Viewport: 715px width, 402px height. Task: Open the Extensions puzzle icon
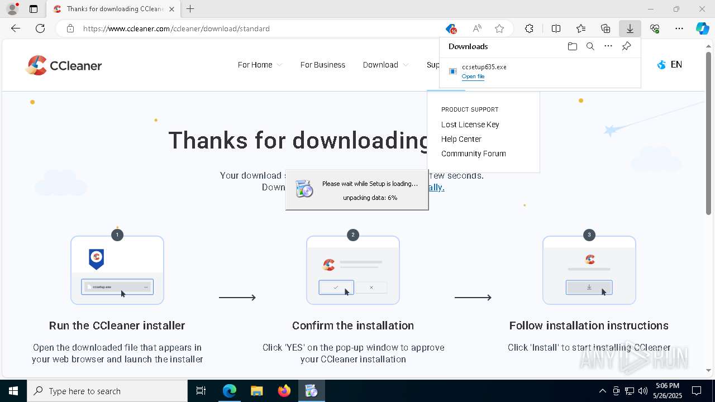pyautogui.click(x=529, y=28)
